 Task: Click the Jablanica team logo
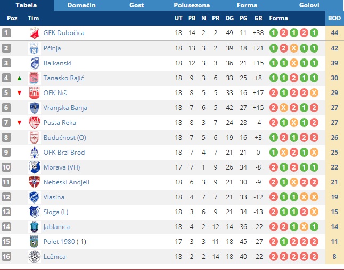pos(35,226)
